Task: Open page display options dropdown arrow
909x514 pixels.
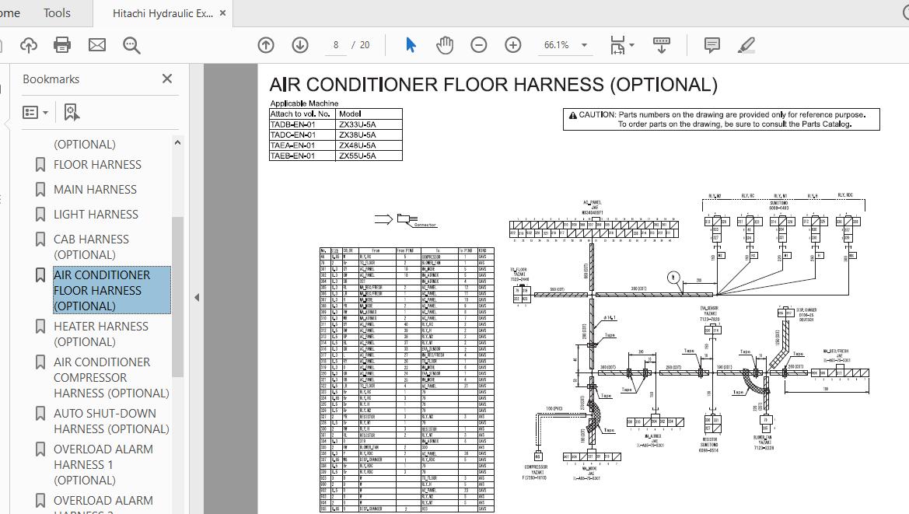Action: tap(632, 45)
